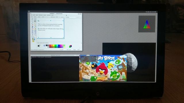Select the free-form selection tool in KolourPaint
Screen dimensions: 184x103
(32, 19)
